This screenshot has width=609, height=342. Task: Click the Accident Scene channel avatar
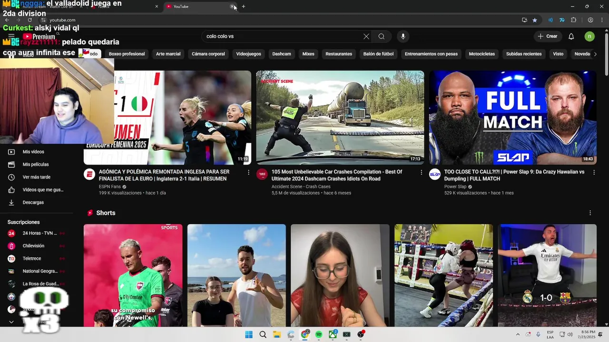pos(262,174)
